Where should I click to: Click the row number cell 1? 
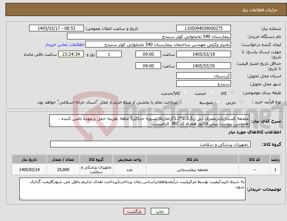tap(275, 170)
